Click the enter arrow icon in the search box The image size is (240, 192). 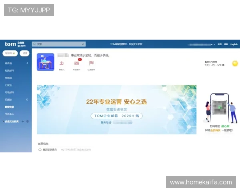[83, 44]
